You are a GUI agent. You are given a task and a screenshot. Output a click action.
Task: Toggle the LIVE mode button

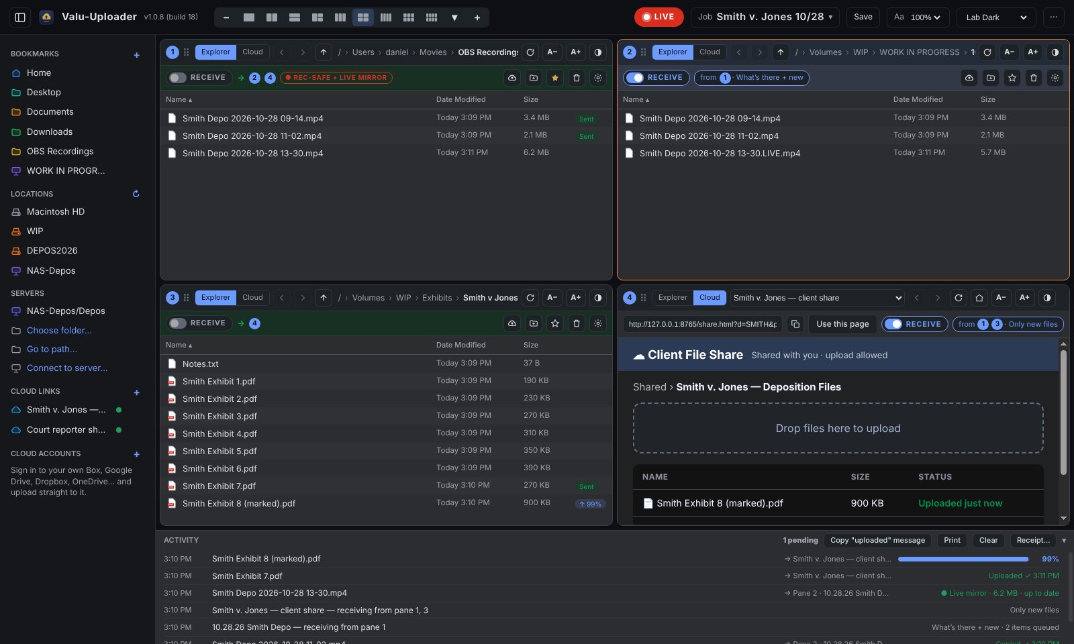(658, 17)
